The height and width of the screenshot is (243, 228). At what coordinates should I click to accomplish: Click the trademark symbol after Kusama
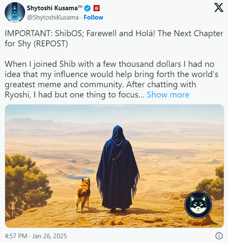pyautogui.click(x=80, y=6)
